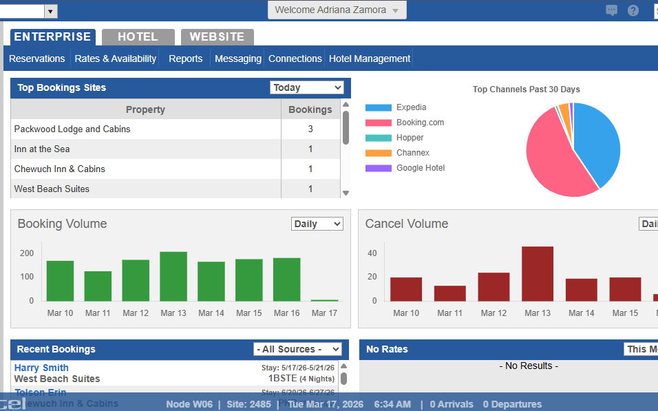This screenshot has width=658, height=411.
Task: Toggle the Channex legend entry
Action: click(397, 153)
